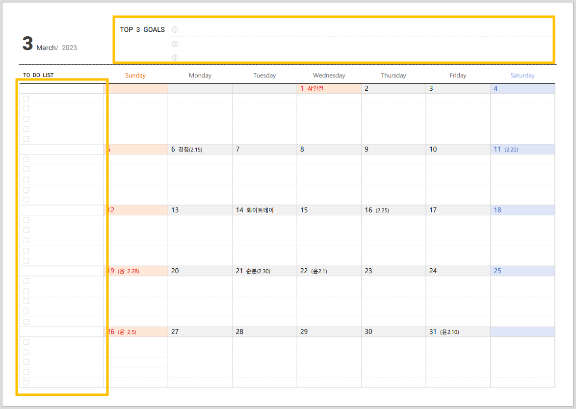This screenshot has height=409, width=576.
Task: Check the first to-do box beside the 13 week
Action: (x=26, y=220)
